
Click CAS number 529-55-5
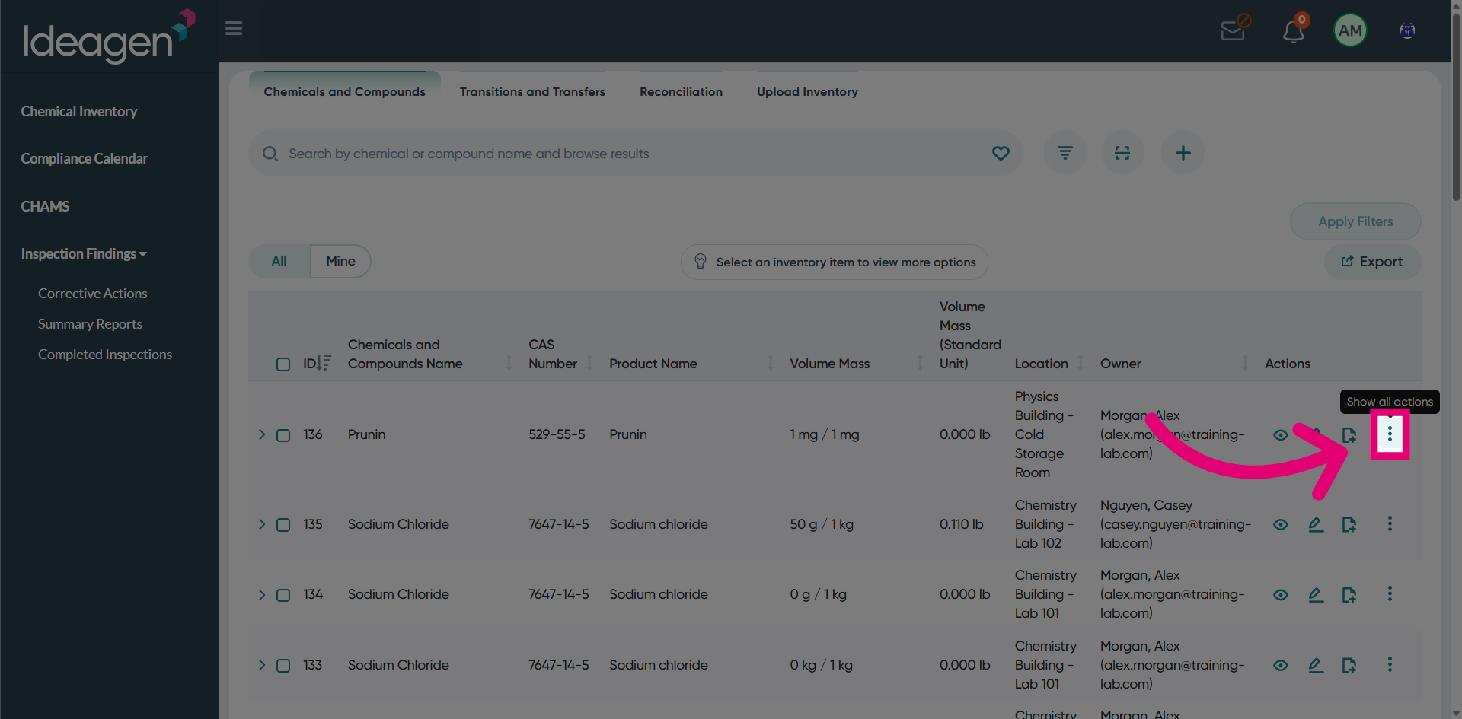(x=557, y=434)
